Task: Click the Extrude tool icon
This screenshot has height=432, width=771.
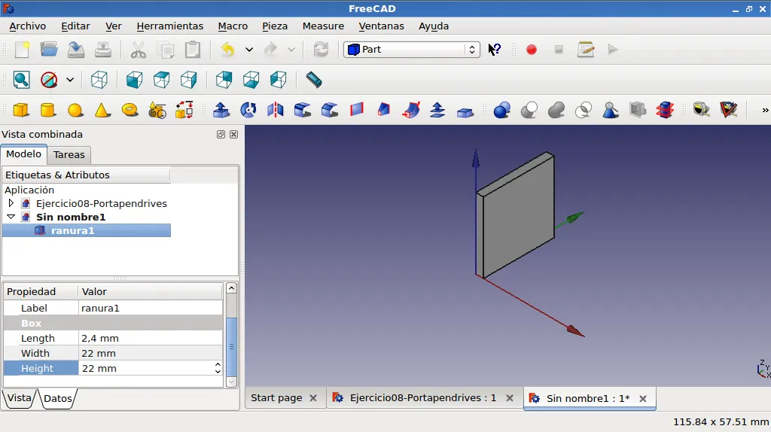Action: (x=221, y=110)
